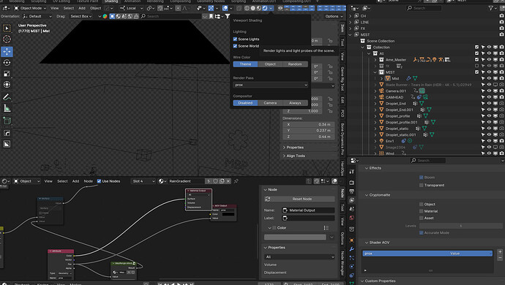
Task: Open the Render Pass prox dropdown
Action: pyautogui.click(x=270, y=85)
